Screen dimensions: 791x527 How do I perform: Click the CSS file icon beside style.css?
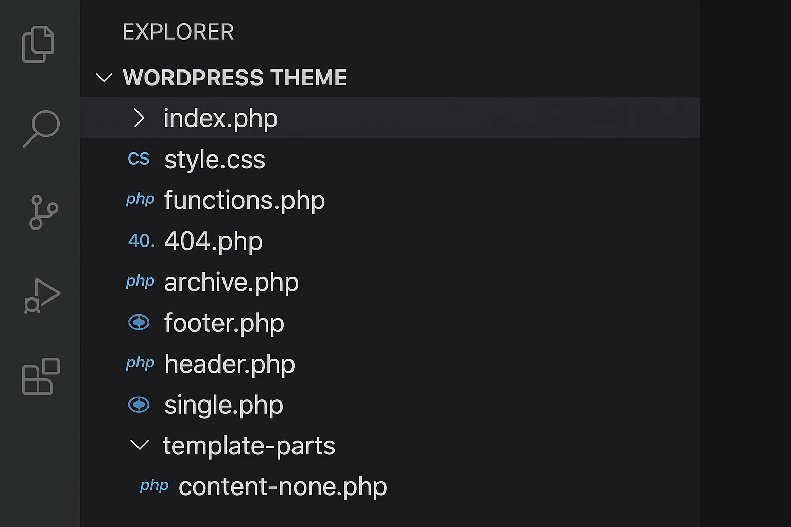pyautogui.click(x=139, y=160)
